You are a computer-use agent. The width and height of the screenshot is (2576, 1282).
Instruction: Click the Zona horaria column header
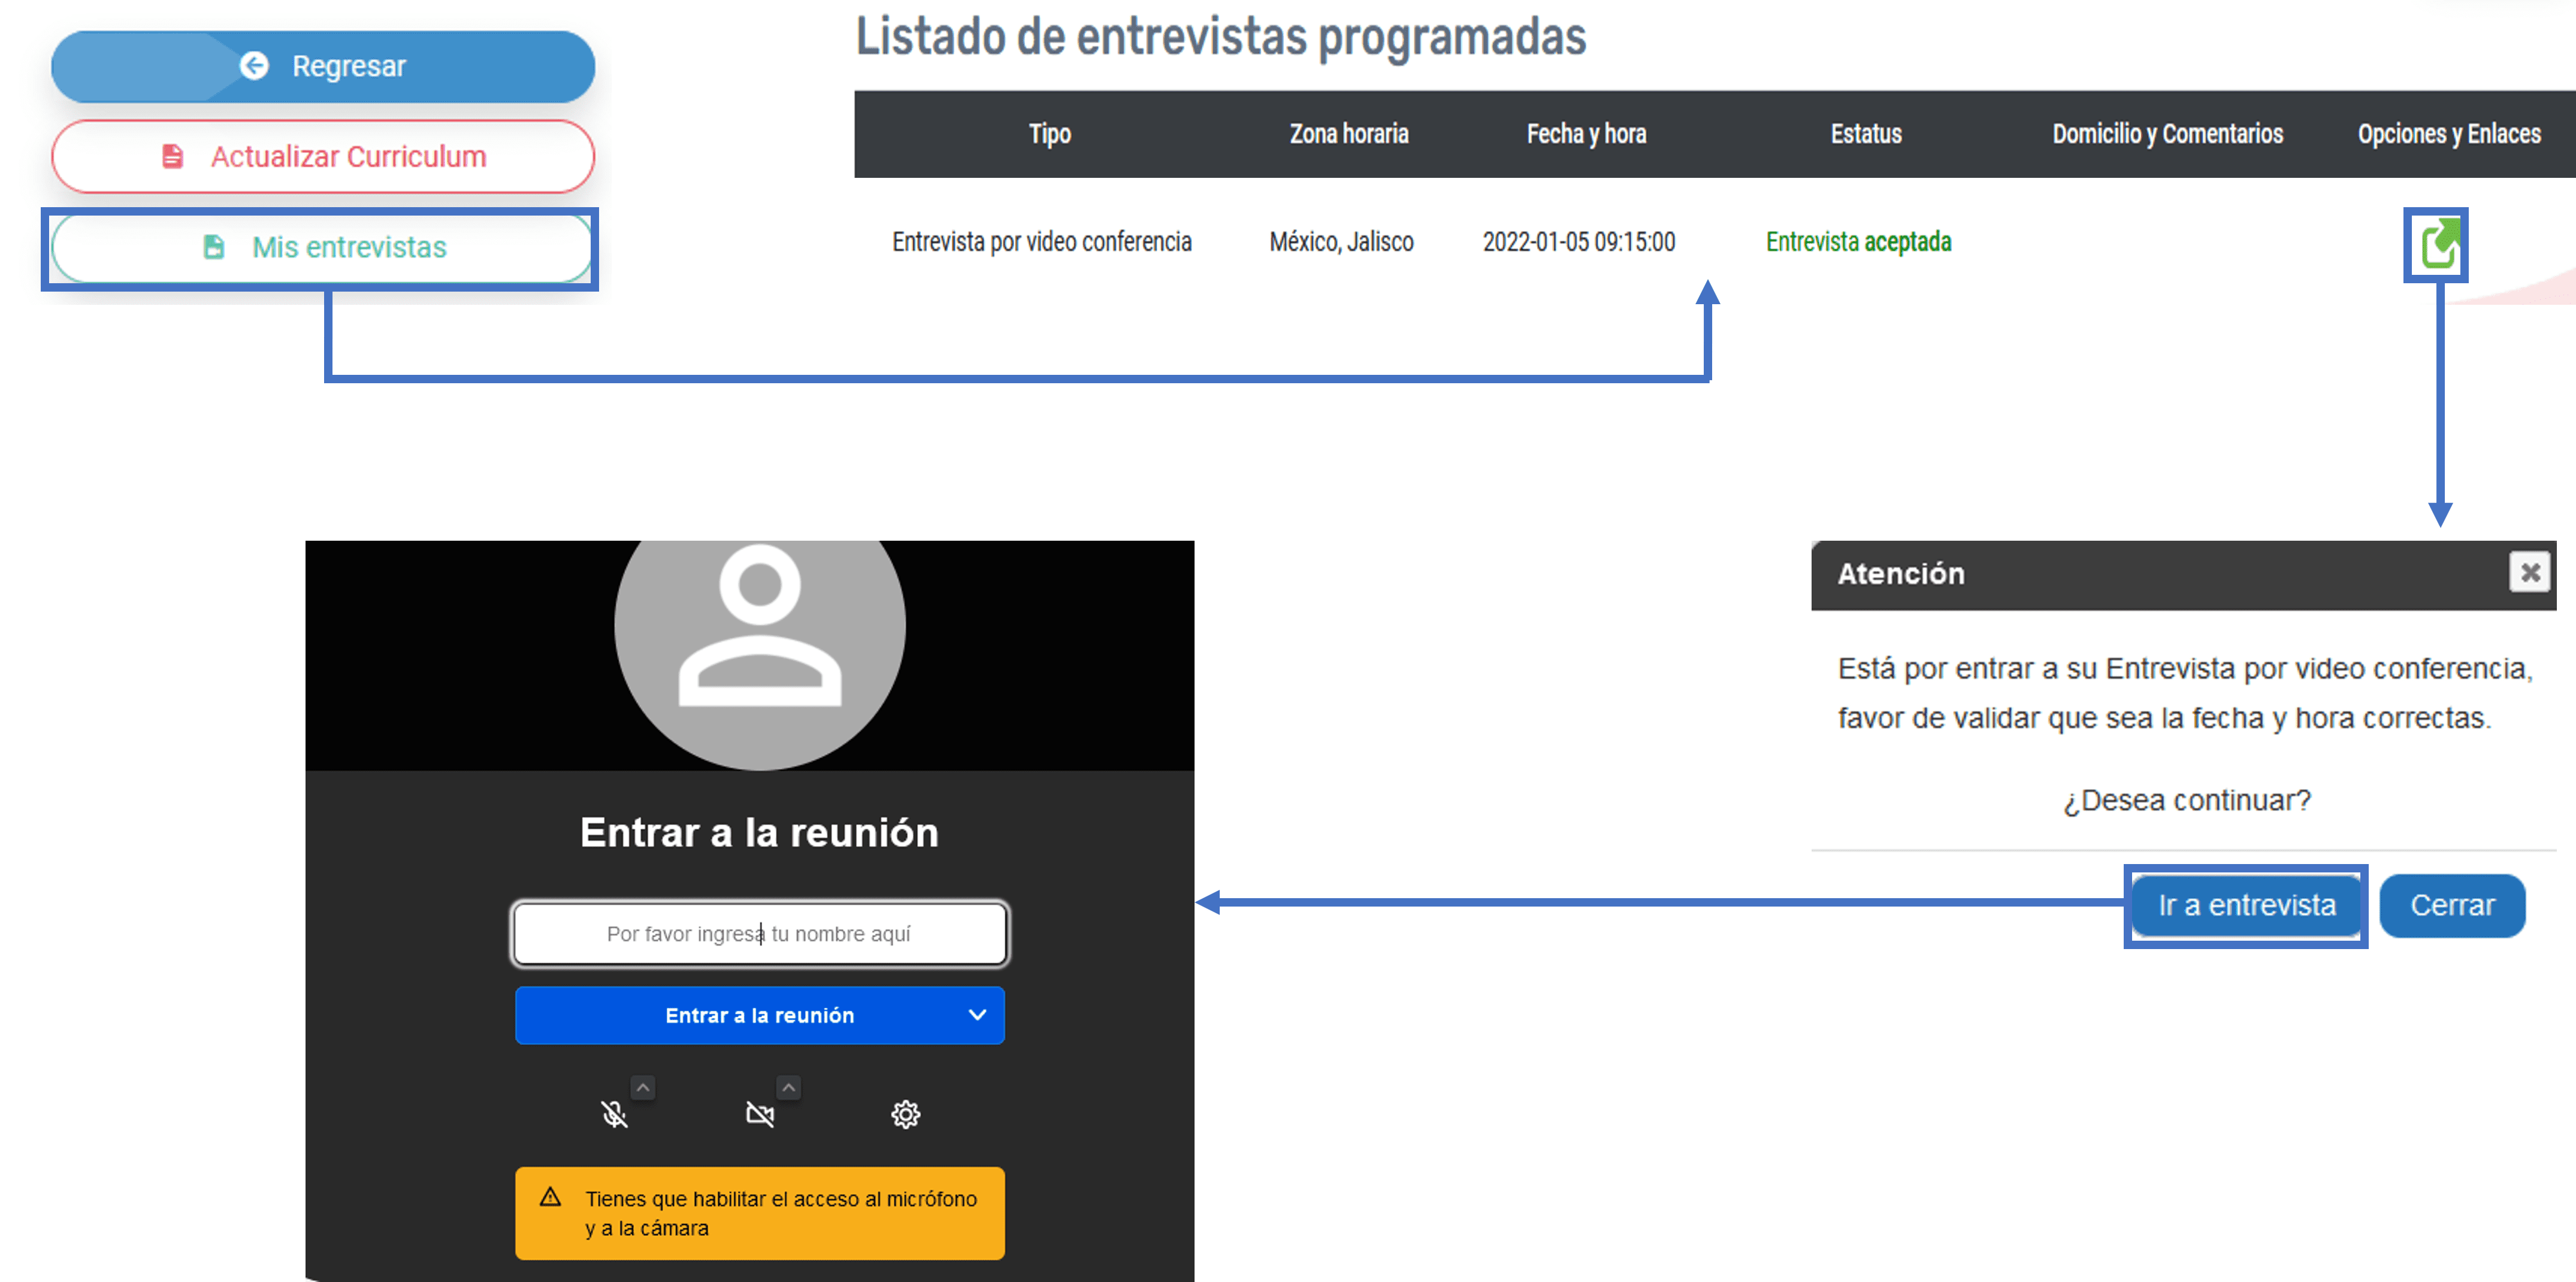point(1348,134)
